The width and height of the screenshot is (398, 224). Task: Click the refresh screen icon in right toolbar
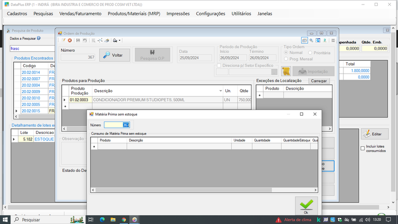318,40
